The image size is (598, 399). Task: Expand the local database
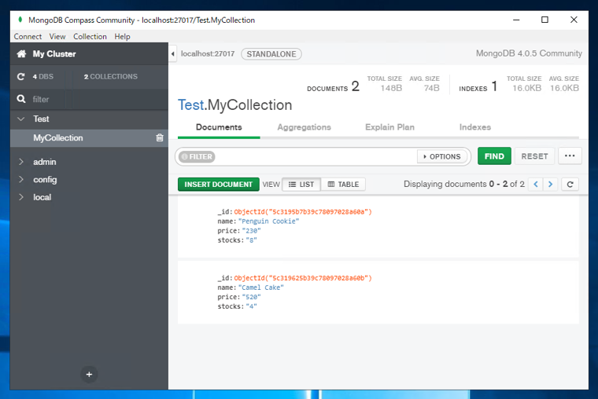[x=21, y=197]
